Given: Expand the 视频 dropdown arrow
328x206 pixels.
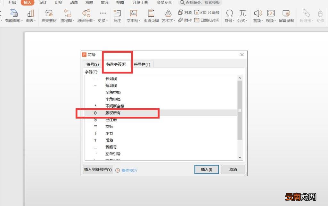Looking at the screenshot, I should point(275,21).
